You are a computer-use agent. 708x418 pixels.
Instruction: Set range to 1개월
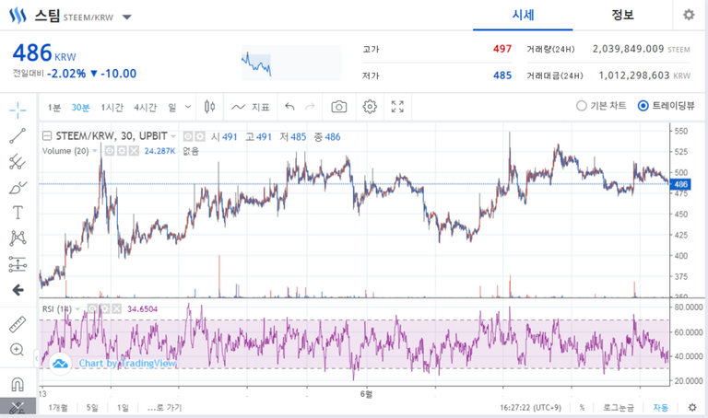58,408
